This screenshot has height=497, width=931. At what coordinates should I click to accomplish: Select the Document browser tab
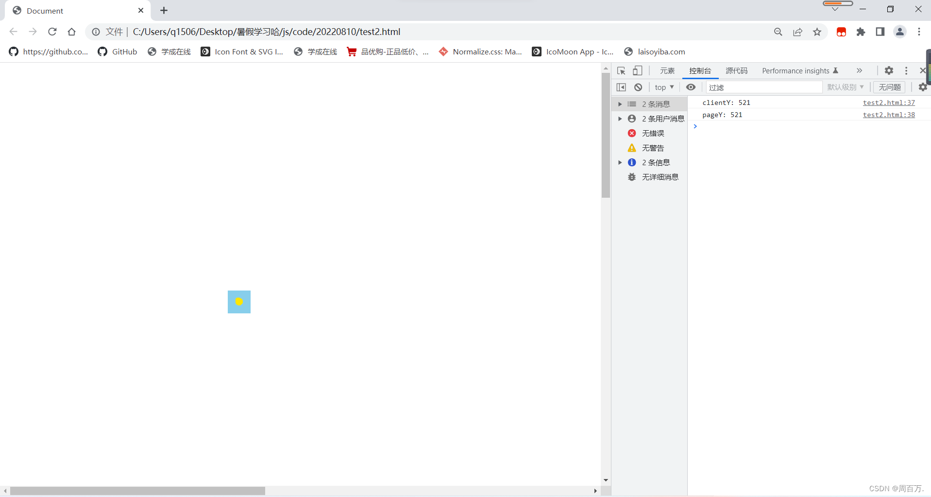tap(77, 11)
